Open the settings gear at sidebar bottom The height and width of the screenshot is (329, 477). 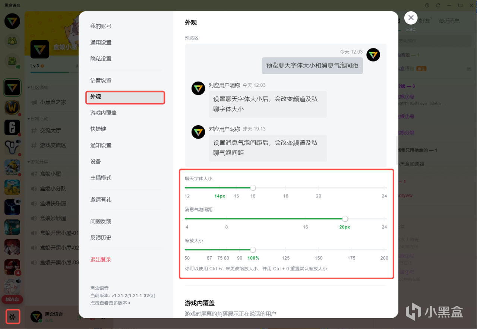12,316
